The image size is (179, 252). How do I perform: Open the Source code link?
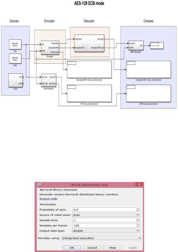tap(48, 199)
